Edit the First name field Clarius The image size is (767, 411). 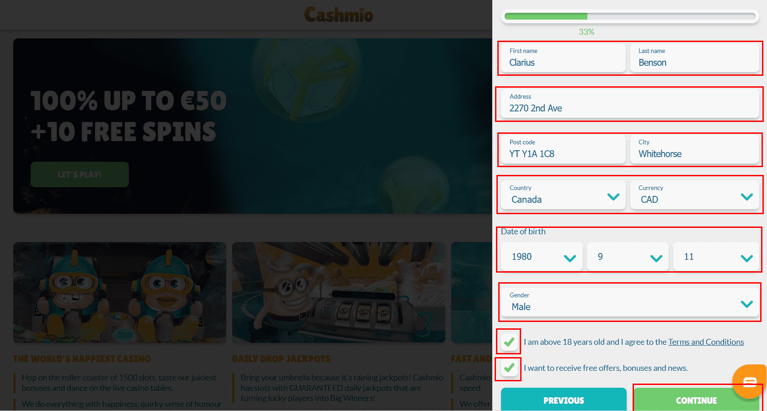pos(563,58)
